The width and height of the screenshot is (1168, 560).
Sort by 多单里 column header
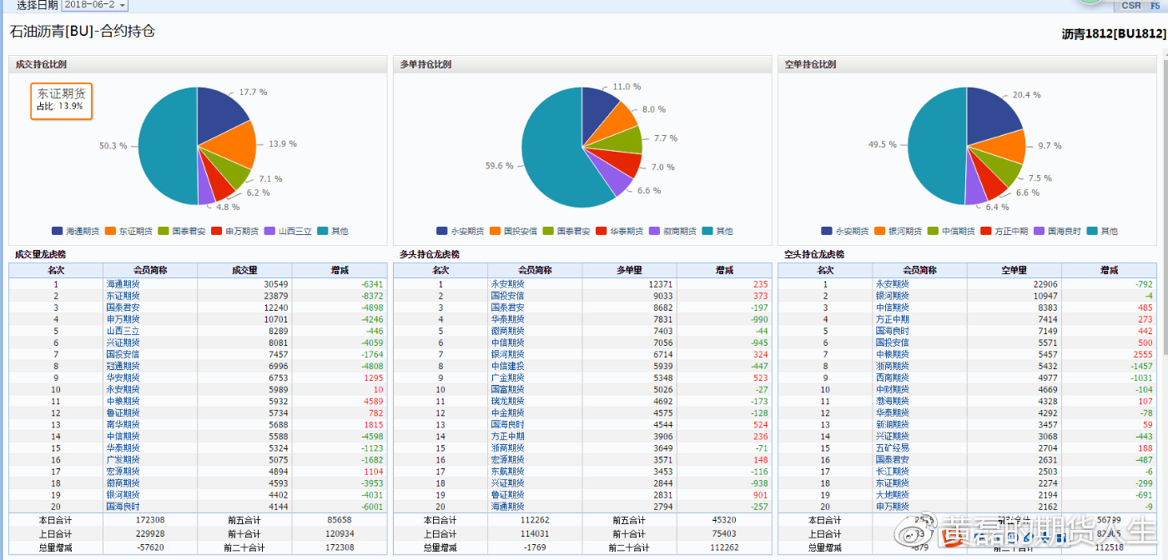coord(629,270)
